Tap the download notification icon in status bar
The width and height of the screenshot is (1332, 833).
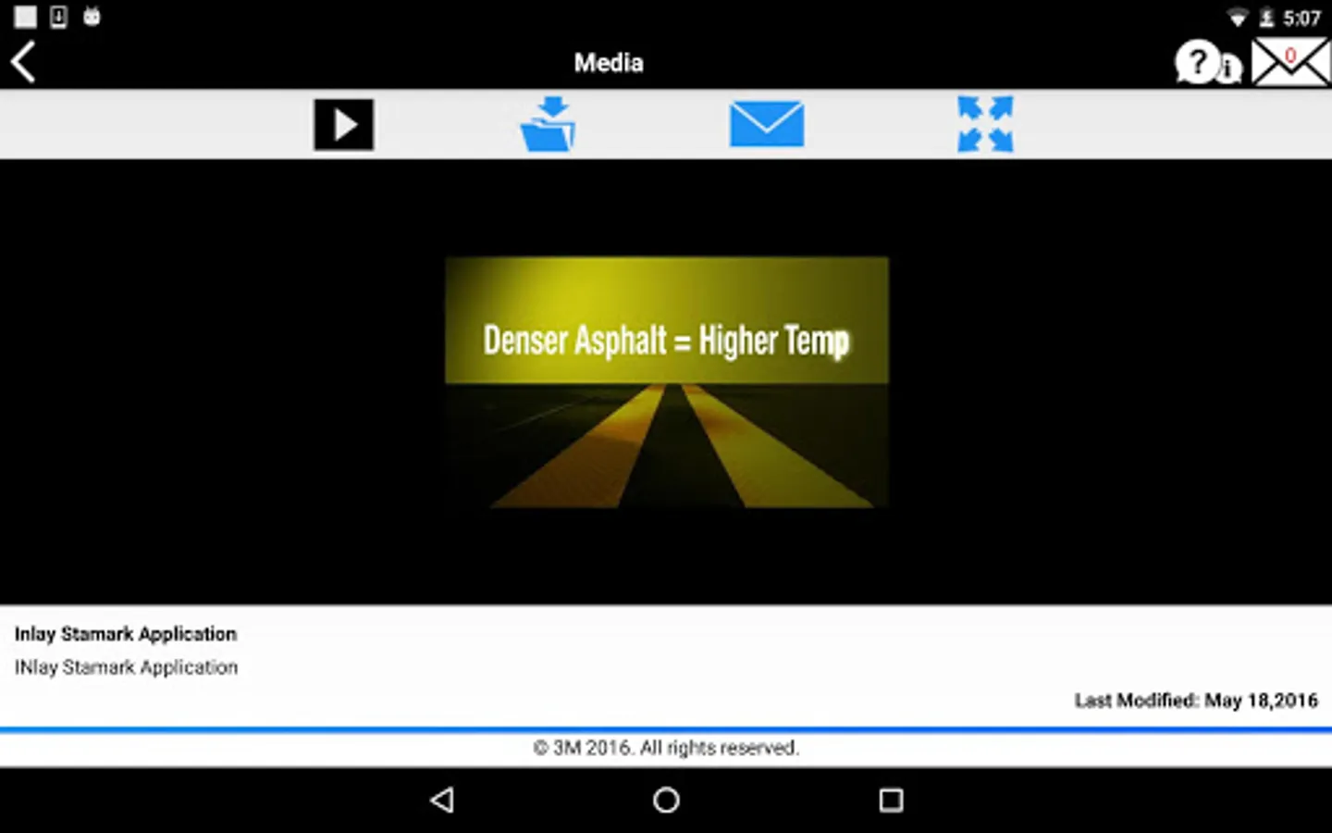click(x=58, y=17)
